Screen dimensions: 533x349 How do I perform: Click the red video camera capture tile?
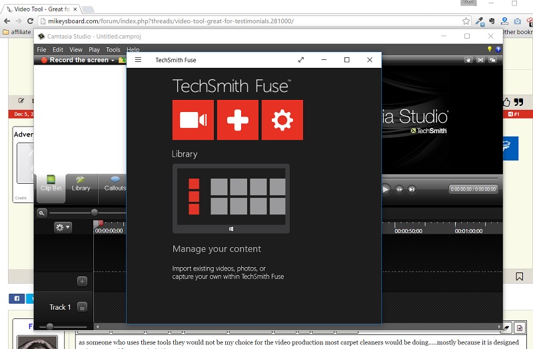click(193, 120)
